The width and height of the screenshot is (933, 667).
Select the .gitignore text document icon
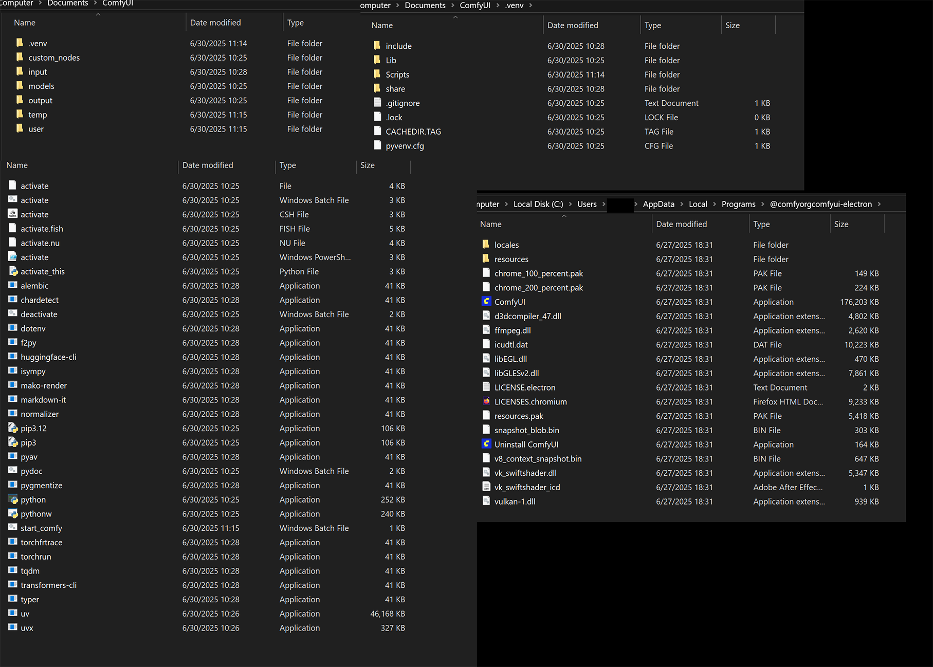pyautogui.click(x=377, y=102)
